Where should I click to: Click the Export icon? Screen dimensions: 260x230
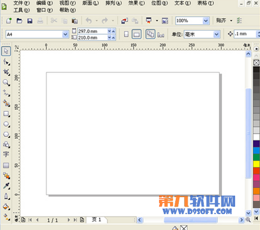tap(135, 21)
